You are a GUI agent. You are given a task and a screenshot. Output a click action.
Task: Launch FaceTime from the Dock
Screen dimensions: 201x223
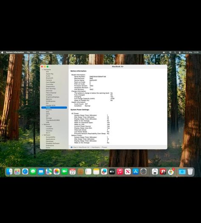pos(65,172)
